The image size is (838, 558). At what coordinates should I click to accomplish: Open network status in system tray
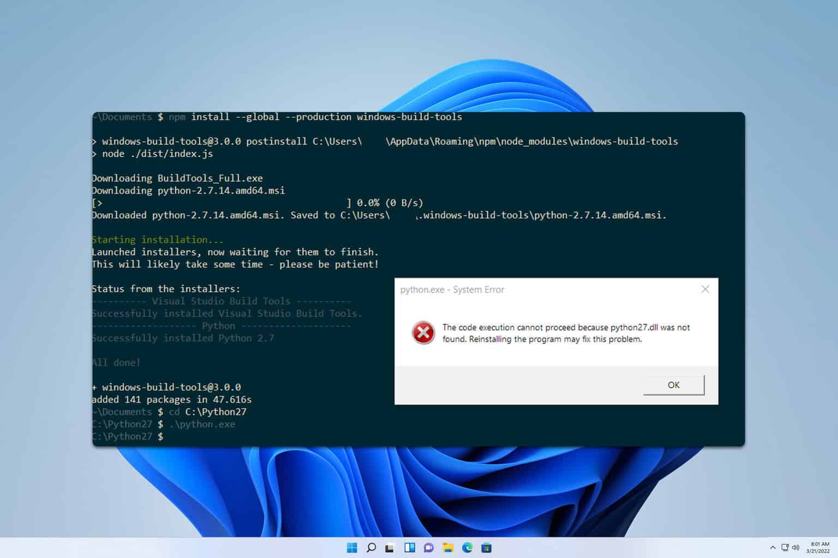(785, 548)
